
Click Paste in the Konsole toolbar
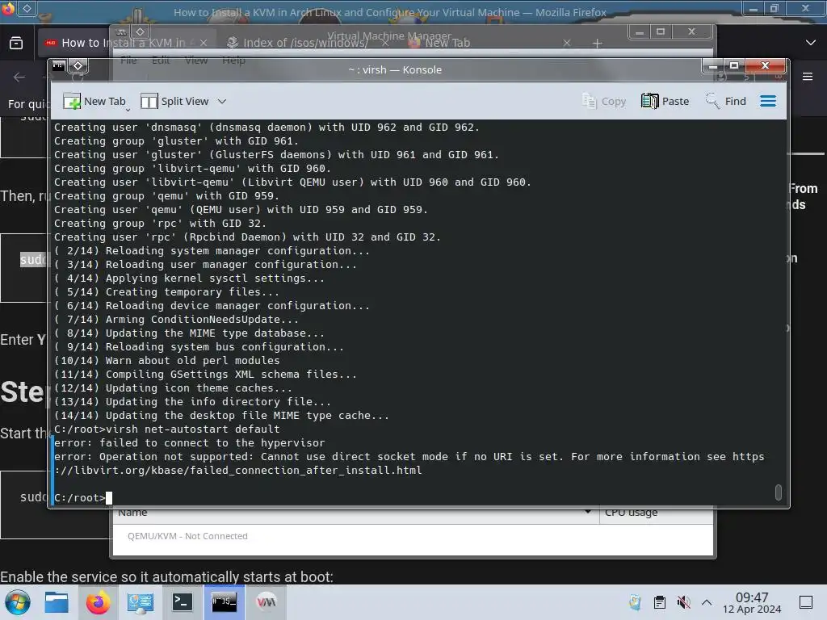[x=665, y=101]
